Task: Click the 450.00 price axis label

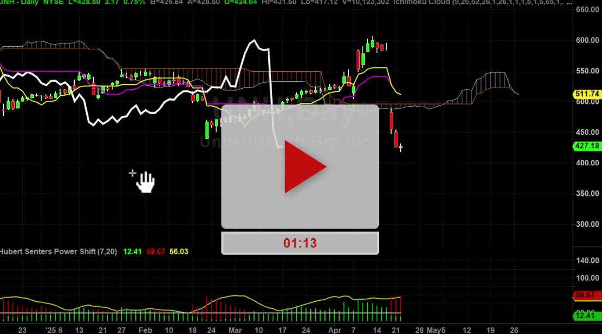Action: (x=587, y=132)
